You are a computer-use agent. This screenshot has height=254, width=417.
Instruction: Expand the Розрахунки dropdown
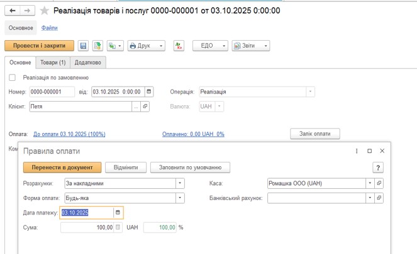[x=180, y=183]
